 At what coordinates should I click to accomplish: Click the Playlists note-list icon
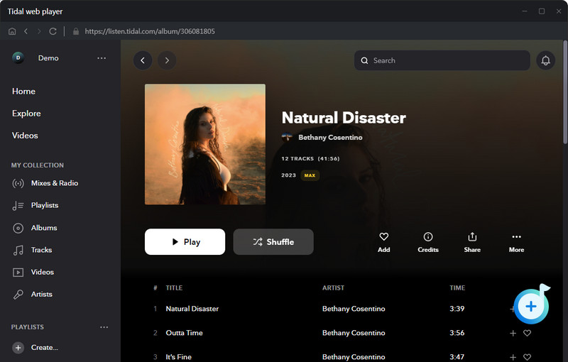pos(18,206)
